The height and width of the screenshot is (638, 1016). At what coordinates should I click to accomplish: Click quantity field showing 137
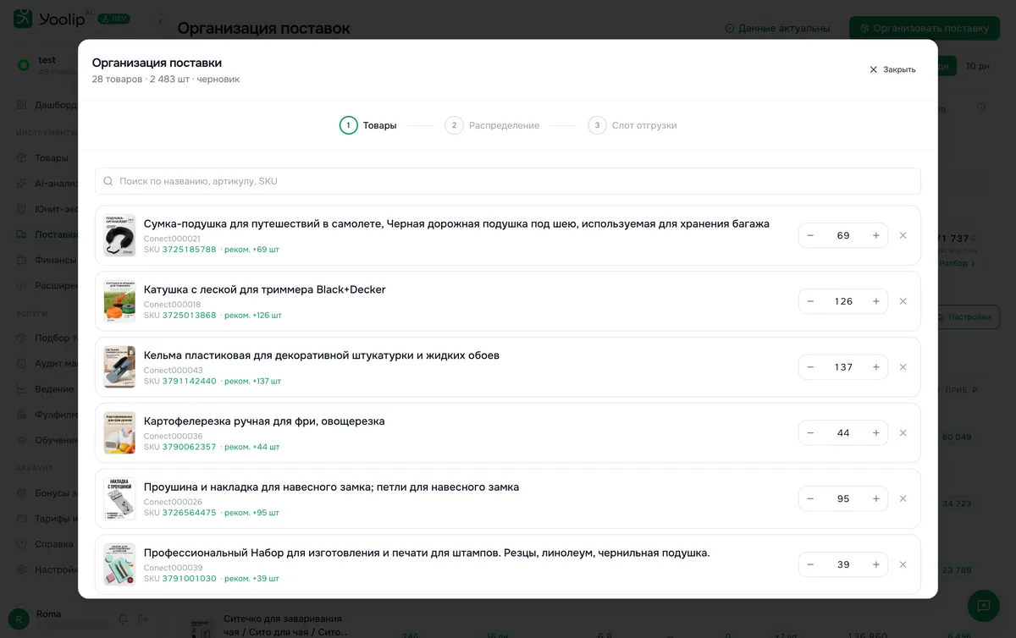843,367
